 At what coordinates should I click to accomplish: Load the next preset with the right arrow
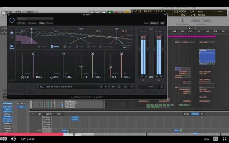click(106, 87)
